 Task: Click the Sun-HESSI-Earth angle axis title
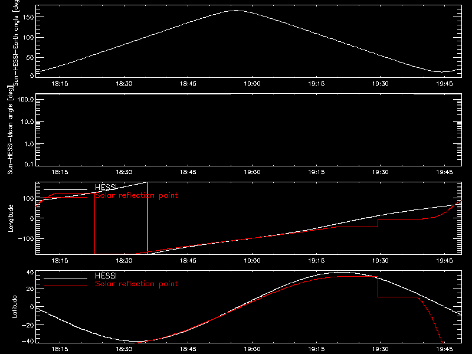pos(17,42)
